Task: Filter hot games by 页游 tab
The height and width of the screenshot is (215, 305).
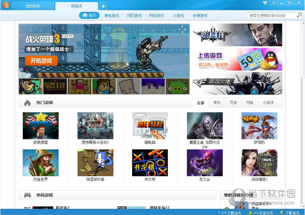Action: (x=233, y=103)
